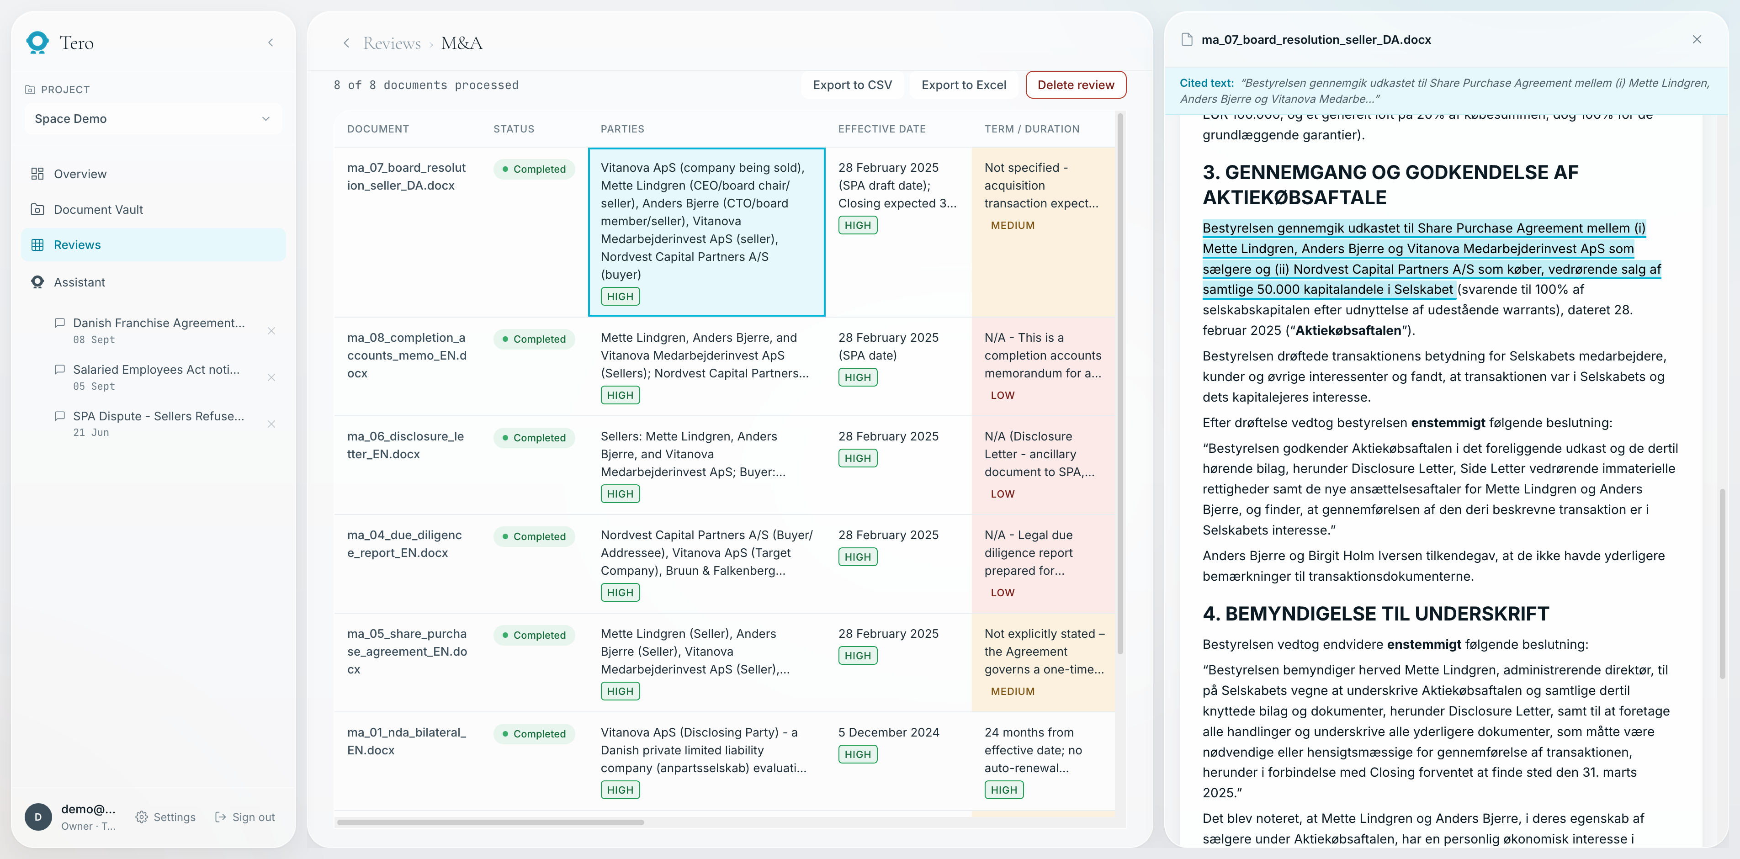
Task: Go back with the breadcrumb arrow
Action: pos(346,43)
